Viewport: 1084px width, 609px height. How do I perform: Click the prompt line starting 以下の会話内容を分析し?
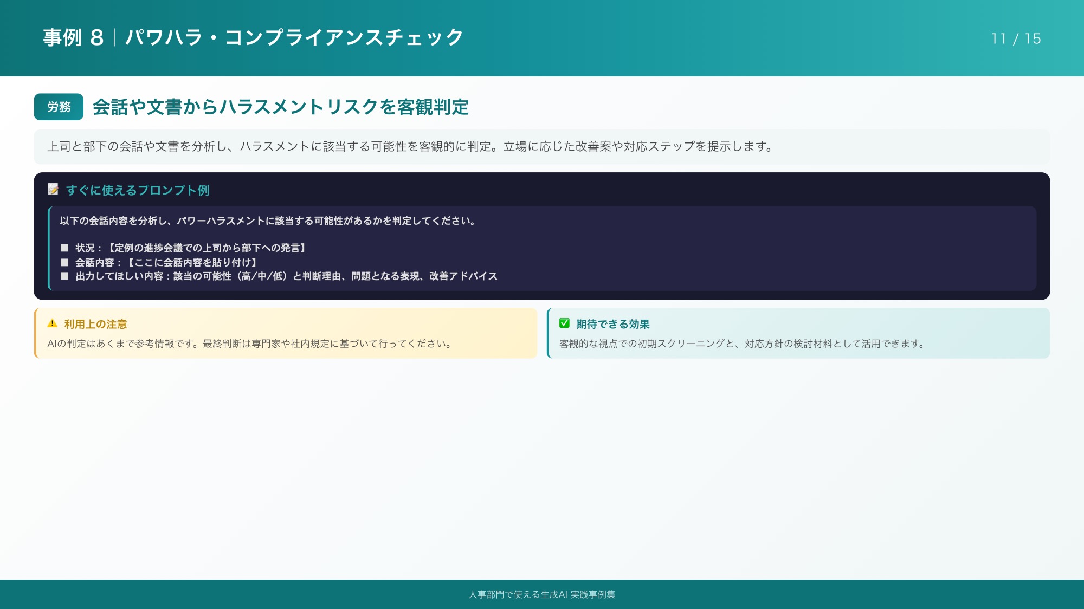point(267,221)
